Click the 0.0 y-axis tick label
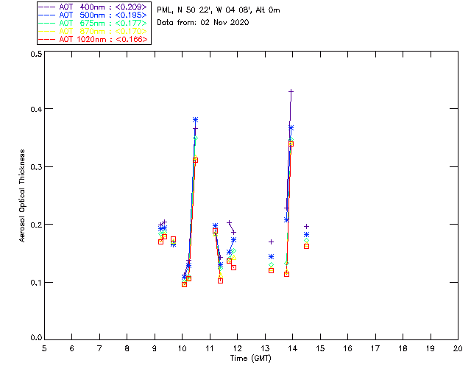Image resolution: width=471 pixels, height=377 pixels. pos(36,338)
